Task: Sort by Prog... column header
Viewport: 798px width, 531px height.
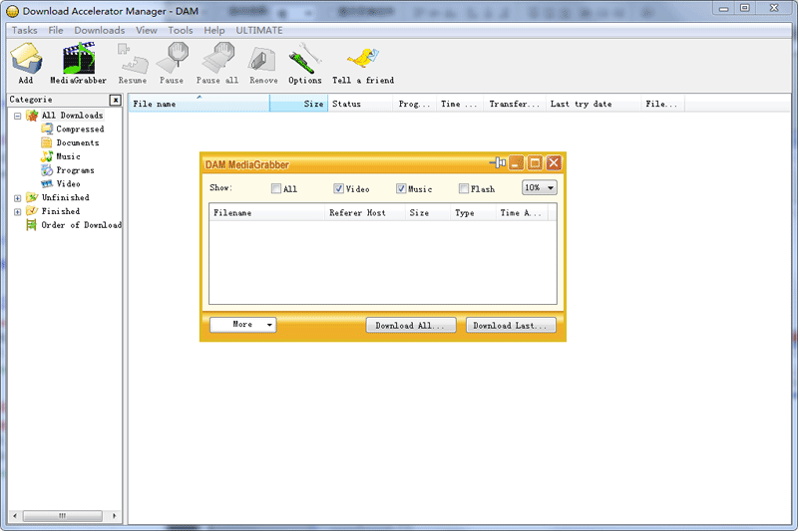Action: point(414,104)
